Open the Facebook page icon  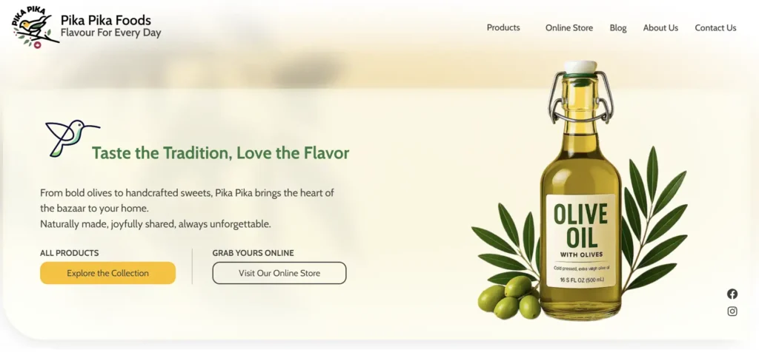[x=732, y=294]
